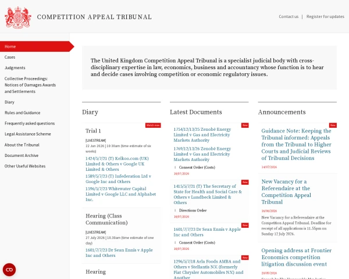Open 1601/7/7/23 Ennis v Apple in Latest Documents

(207, 232)
